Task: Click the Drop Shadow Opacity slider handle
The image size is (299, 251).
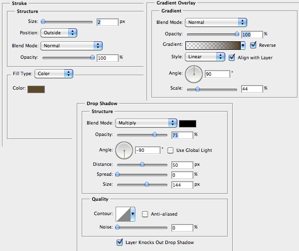Action: coord(154,134)
